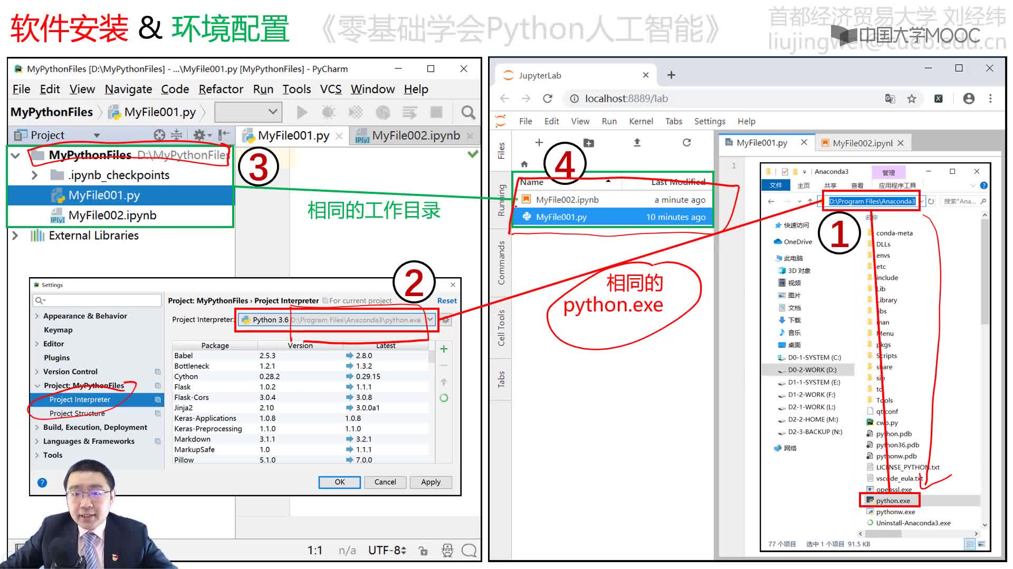The width and height of the screenshot is (1013, 569).
Task: Click the green plus to add package
Action: (x=444, y=349)
